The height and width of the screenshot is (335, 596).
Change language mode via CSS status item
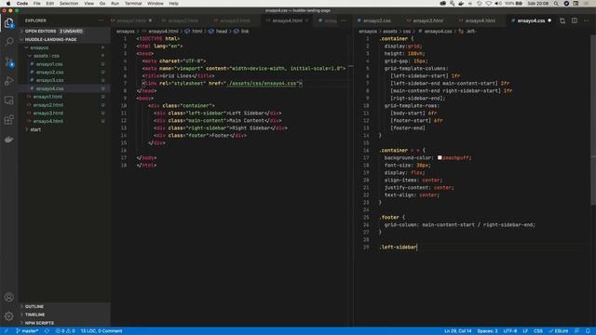pos(538,331)
